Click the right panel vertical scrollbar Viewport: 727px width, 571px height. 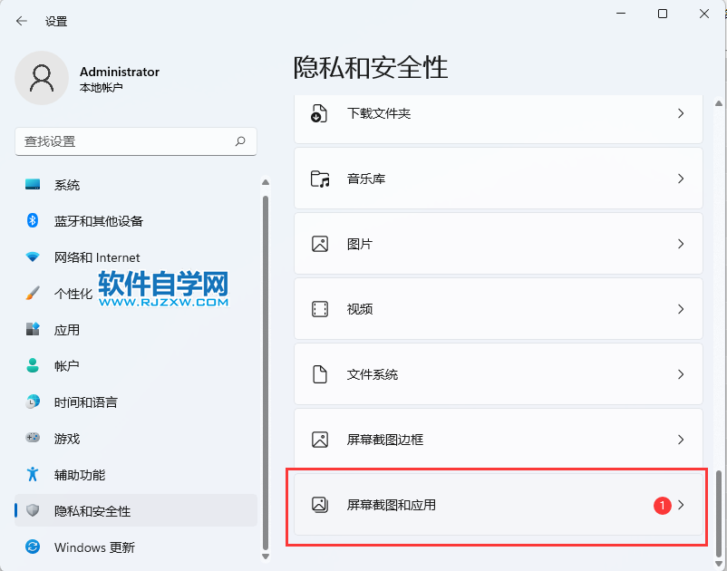718,508
